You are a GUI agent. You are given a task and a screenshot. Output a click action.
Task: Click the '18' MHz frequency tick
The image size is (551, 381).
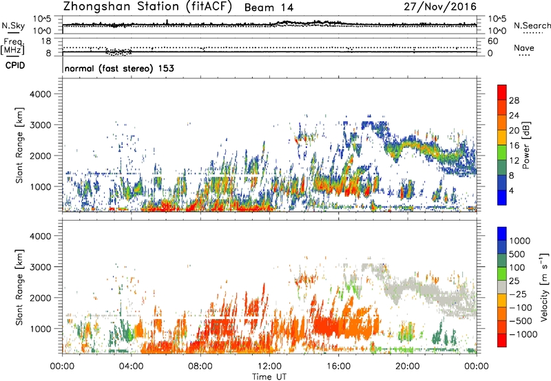point(46,41)
